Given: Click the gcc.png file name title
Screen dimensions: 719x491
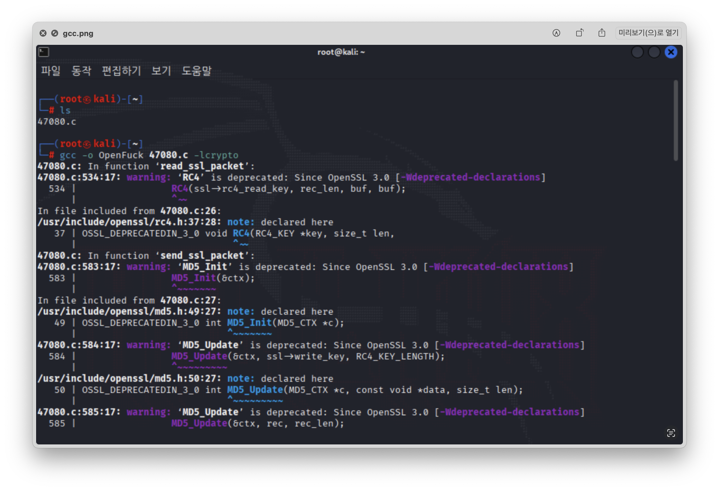Looking at the screenshot, I should [78, 33].
